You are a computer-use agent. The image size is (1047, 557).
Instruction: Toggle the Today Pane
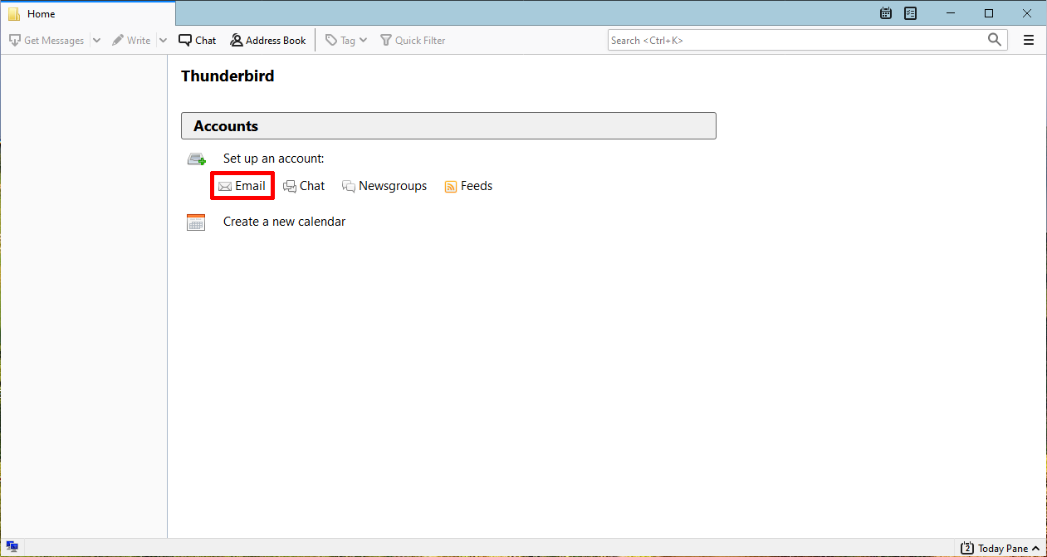tap(1001, 548)
